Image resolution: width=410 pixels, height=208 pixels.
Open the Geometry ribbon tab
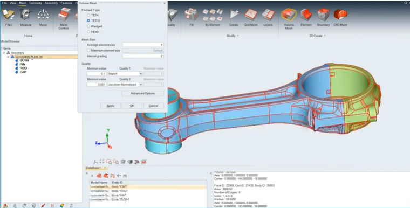coord(35,3)
